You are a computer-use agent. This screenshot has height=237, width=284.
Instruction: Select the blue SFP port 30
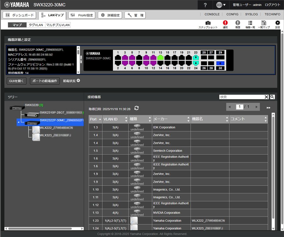pyautogui.click(x=220, y=63)
